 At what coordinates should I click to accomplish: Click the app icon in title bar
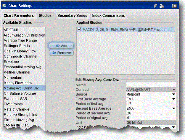5,6
